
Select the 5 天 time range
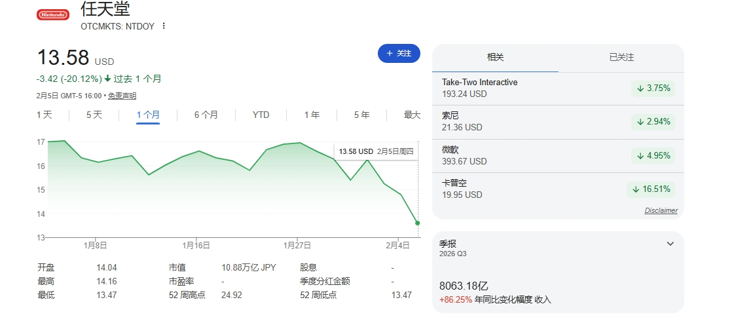pos(94,115)
